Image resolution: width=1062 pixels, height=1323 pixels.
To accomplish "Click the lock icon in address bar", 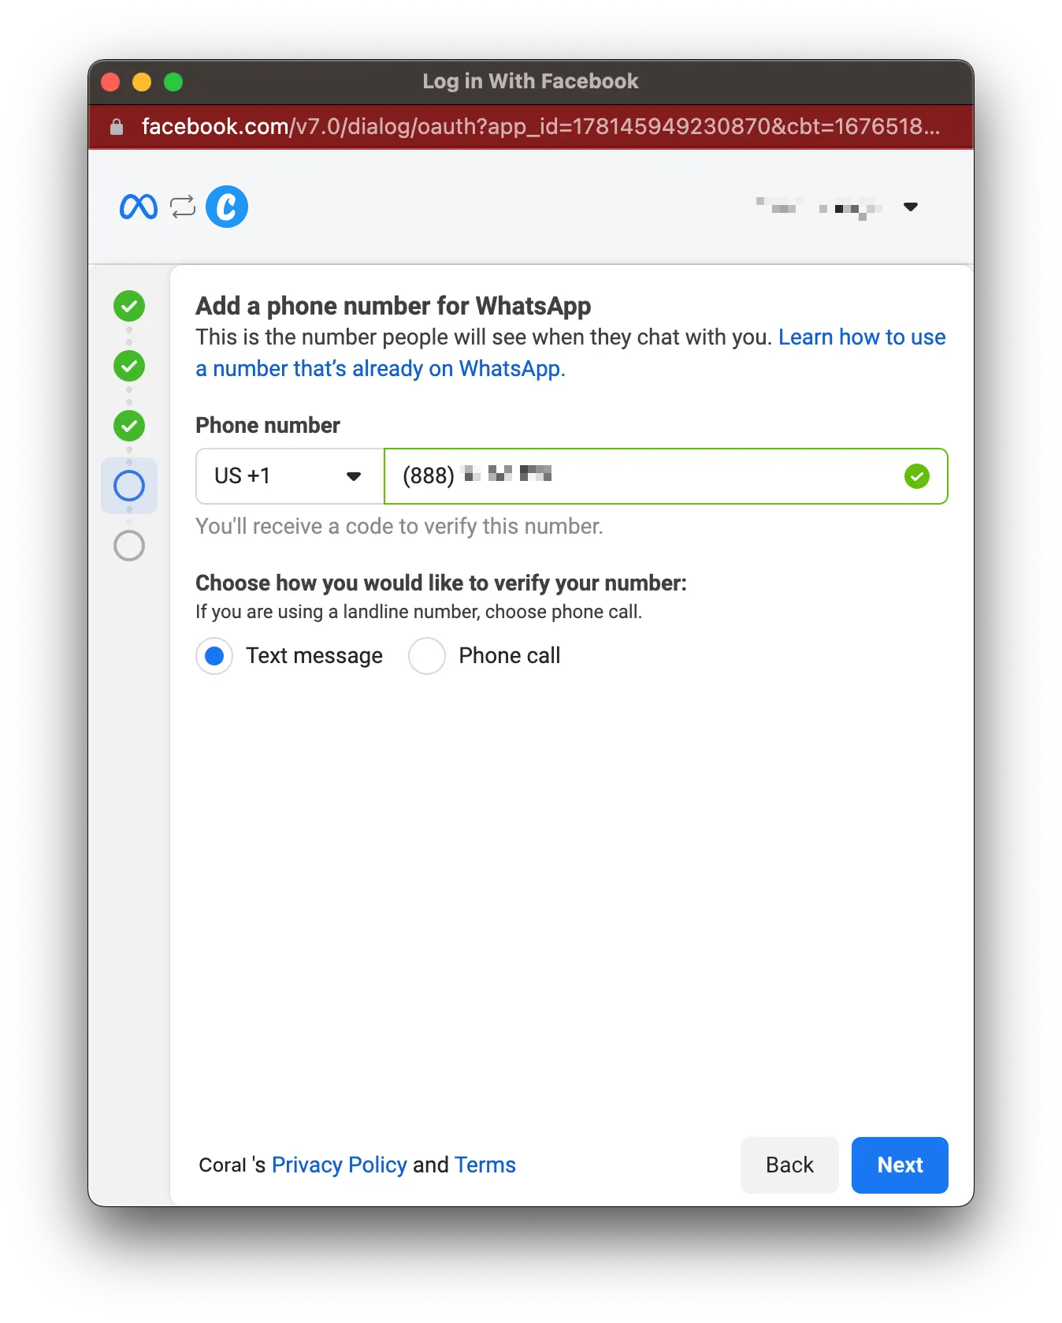I will 117,127.
